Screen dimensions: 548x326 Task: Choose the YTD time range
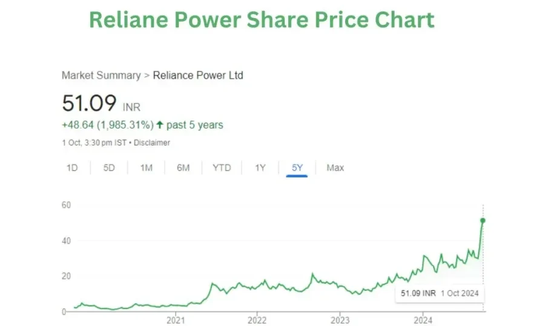222,168
